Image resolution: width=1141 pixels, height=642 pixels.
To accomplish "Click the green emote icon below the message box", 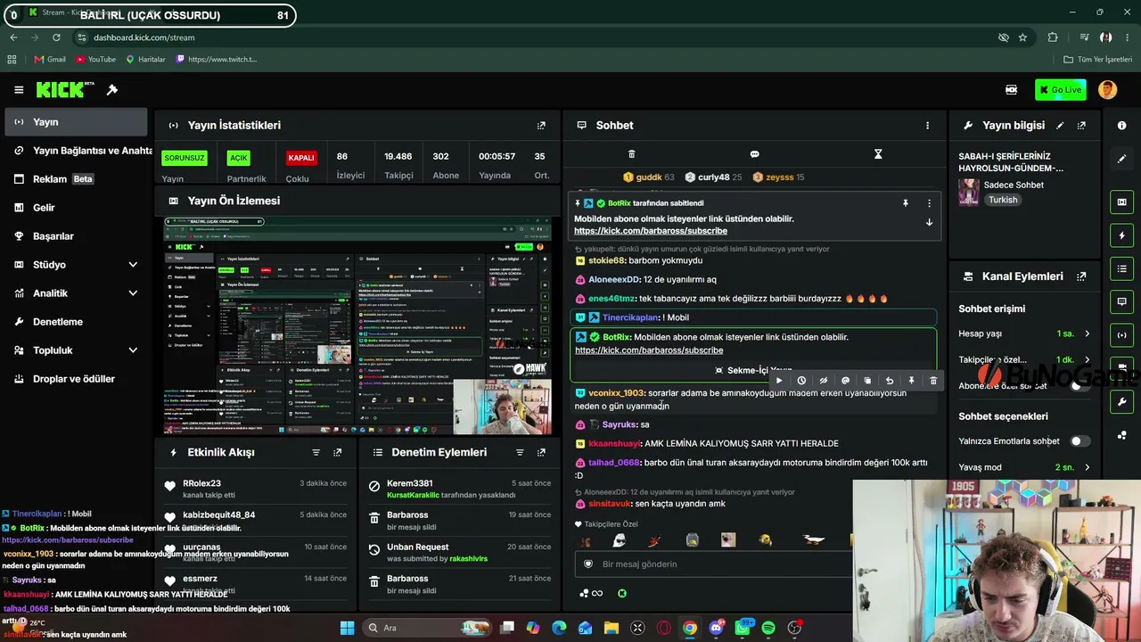I will pos(622,593).
